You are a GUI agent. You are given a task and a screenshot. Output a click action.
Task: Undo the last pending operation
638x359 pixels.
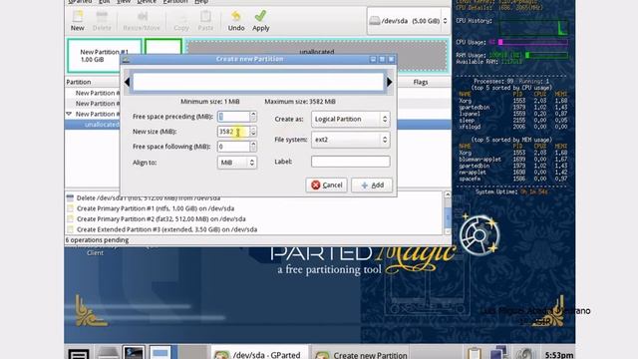[236, 21]
